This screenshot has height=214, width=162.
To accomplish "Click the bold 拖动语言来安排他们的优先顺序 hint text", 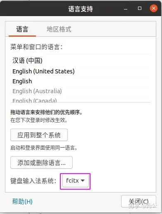I will coord(46,113).
